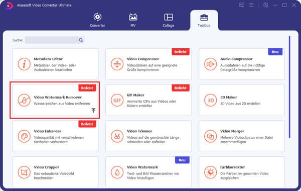Switch to the Converter tab
Screen dimensions: 301x191
tap(97, 20)
